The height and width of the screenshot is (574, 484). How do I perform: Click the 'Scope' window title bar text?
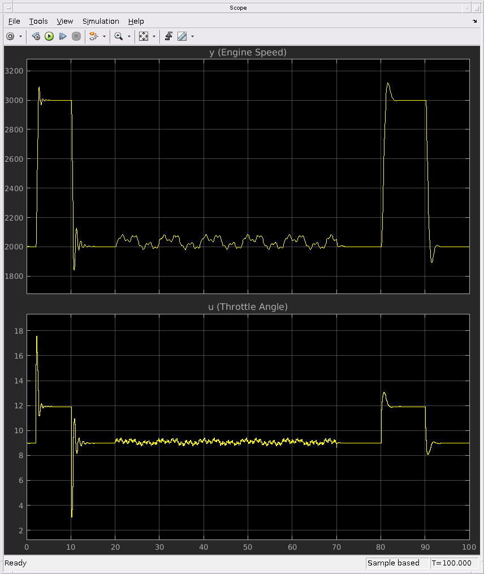pyautogui.click(x=239, y=8)
